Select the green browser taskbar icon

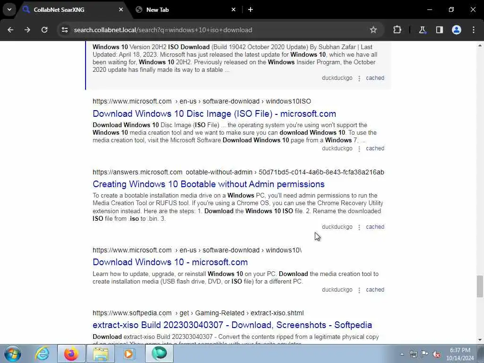[159, 354]
